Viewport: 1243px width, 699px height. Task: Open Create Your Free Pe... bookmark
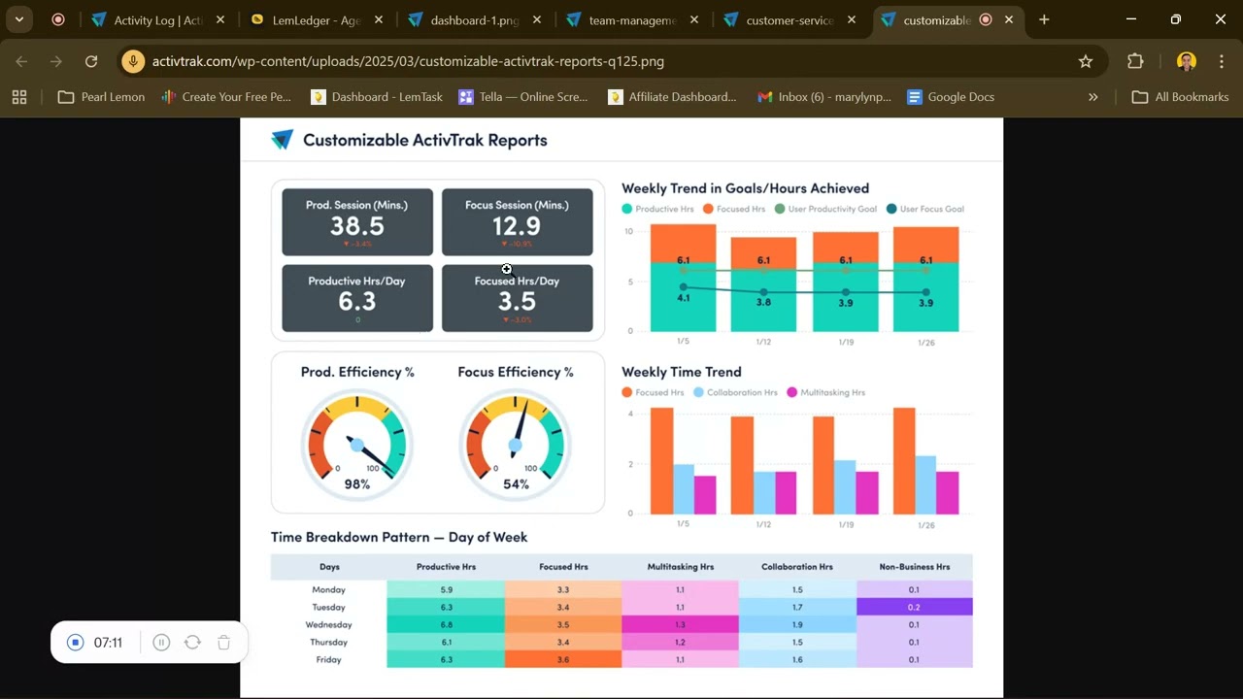pyautogui.click(x=226, y=97)
